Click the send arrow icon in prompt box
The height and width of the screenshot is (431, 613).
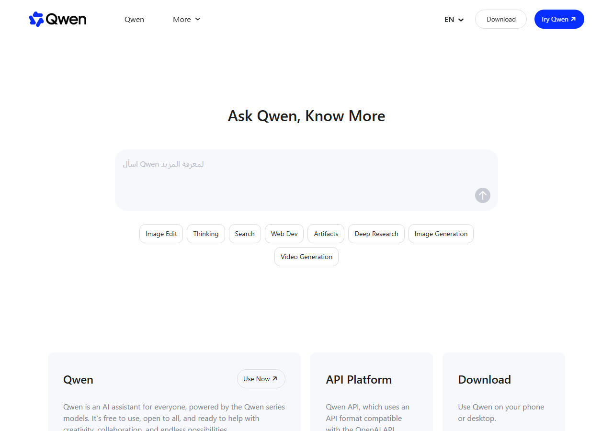pyautogui.click(x=483, y=195)
